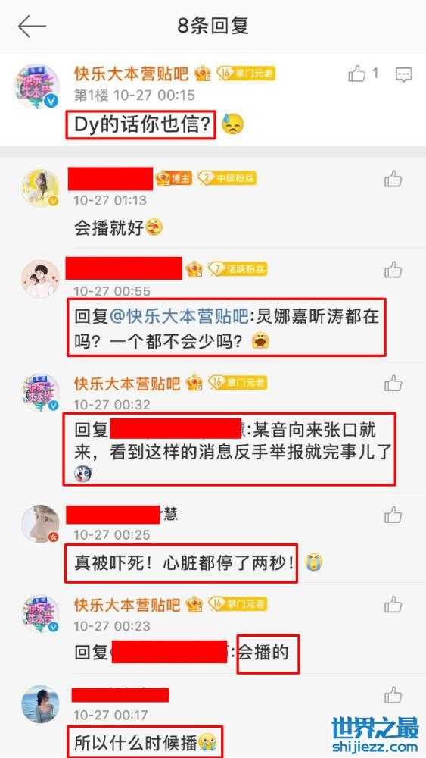
Task: Like the 真被吓死 reply
Action: click(393, 515)
